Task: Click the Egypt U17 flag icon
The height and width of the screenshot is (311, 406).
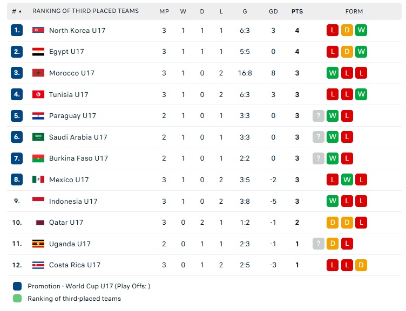Action: (x=38, y=52)
